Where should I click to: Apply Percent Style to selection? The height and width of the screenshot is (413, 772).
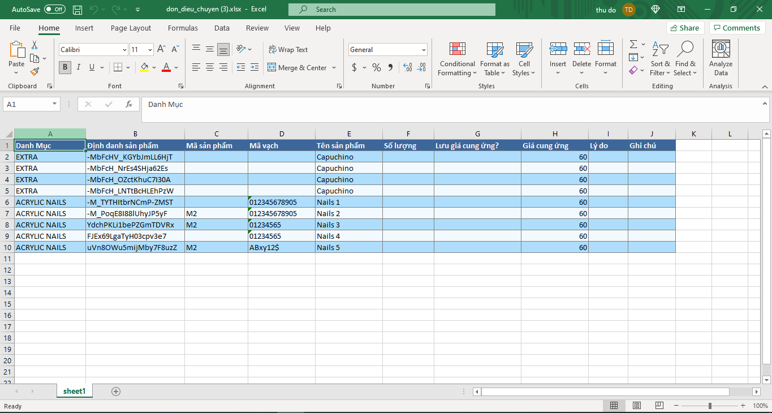(376, 67)
